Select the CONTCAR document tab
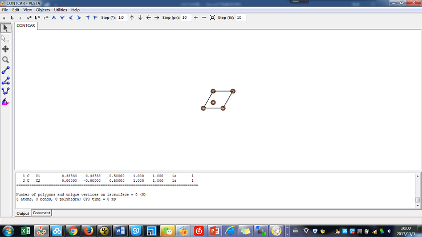Screen dimensions: 422x237 26,26
